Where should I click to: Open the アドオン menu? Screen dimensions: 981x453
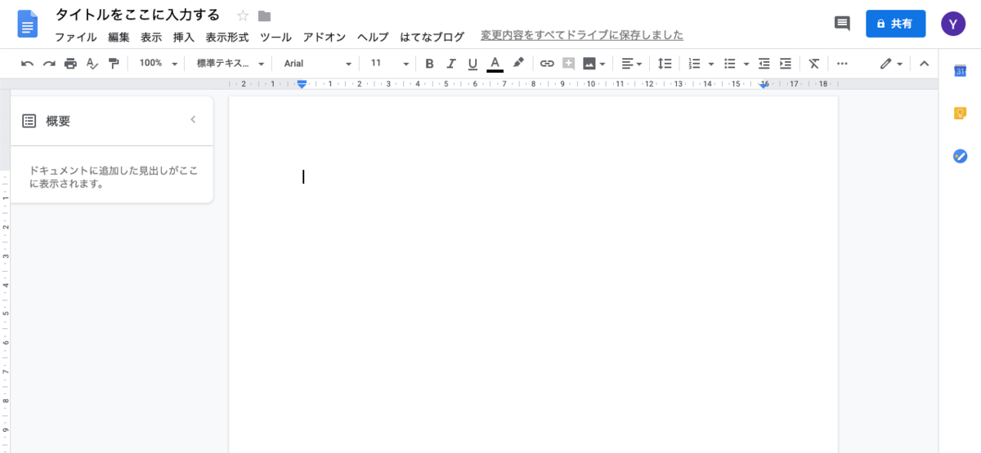pyautogui.click(x=325, y=37)
